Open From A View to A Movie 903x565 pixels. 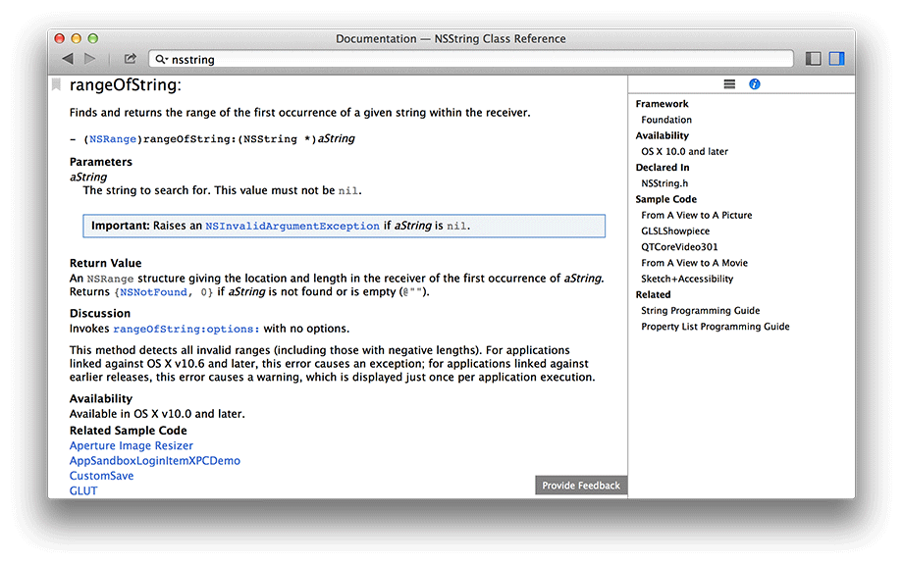click(695, 263)
